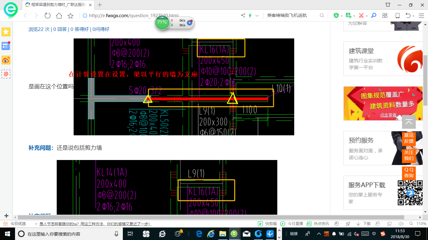Screen dimensions: 428x240
Task: Select the open question page tab
Action: click(58, 5)
